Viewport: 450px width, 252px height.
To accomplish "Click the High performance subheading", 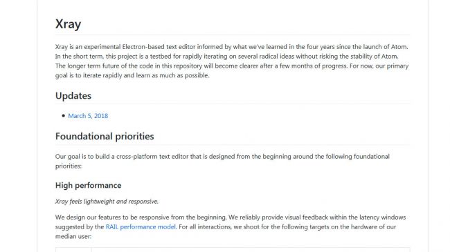I will point(88,185).
